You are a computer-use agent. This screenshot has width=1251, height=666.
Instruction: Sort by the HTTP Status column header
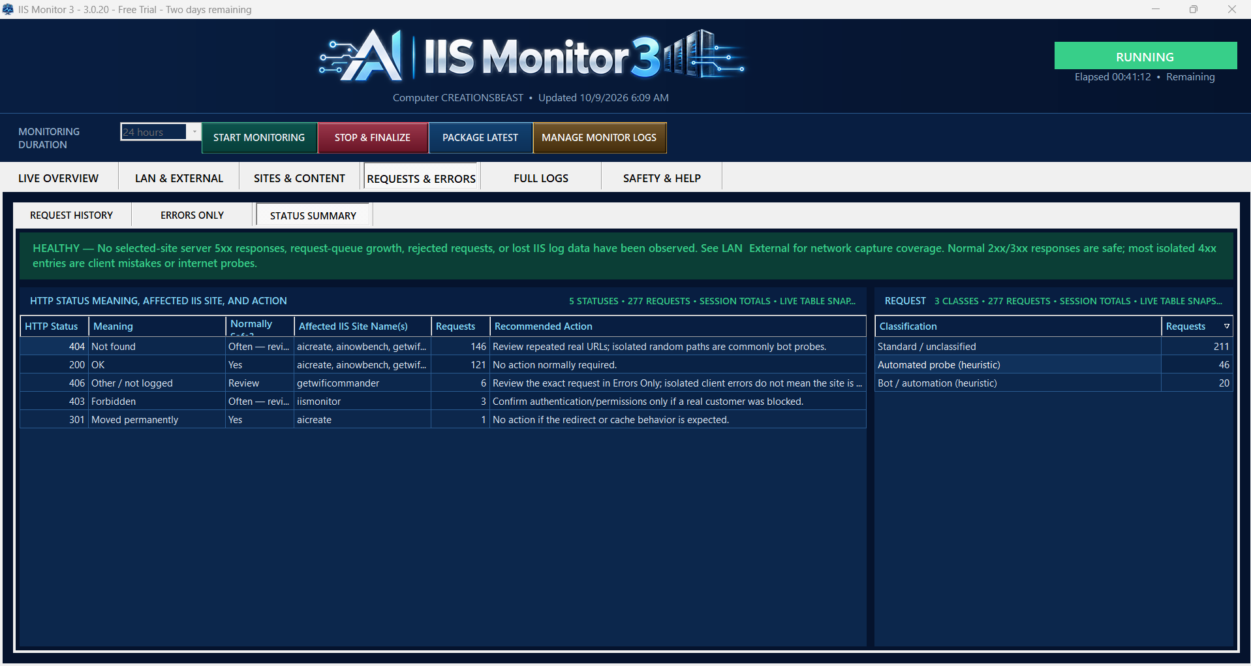coord(55,326)
